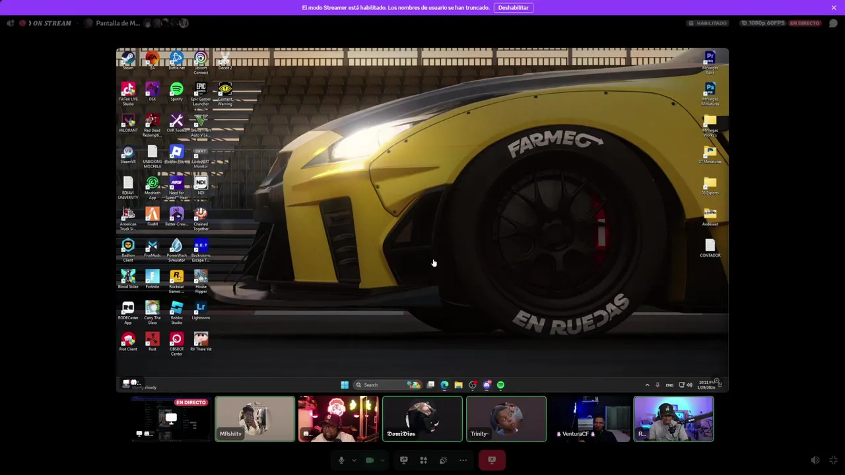Open the SteamVR desktop shortcut
The image size is (845, 475).
click(128, 154)
